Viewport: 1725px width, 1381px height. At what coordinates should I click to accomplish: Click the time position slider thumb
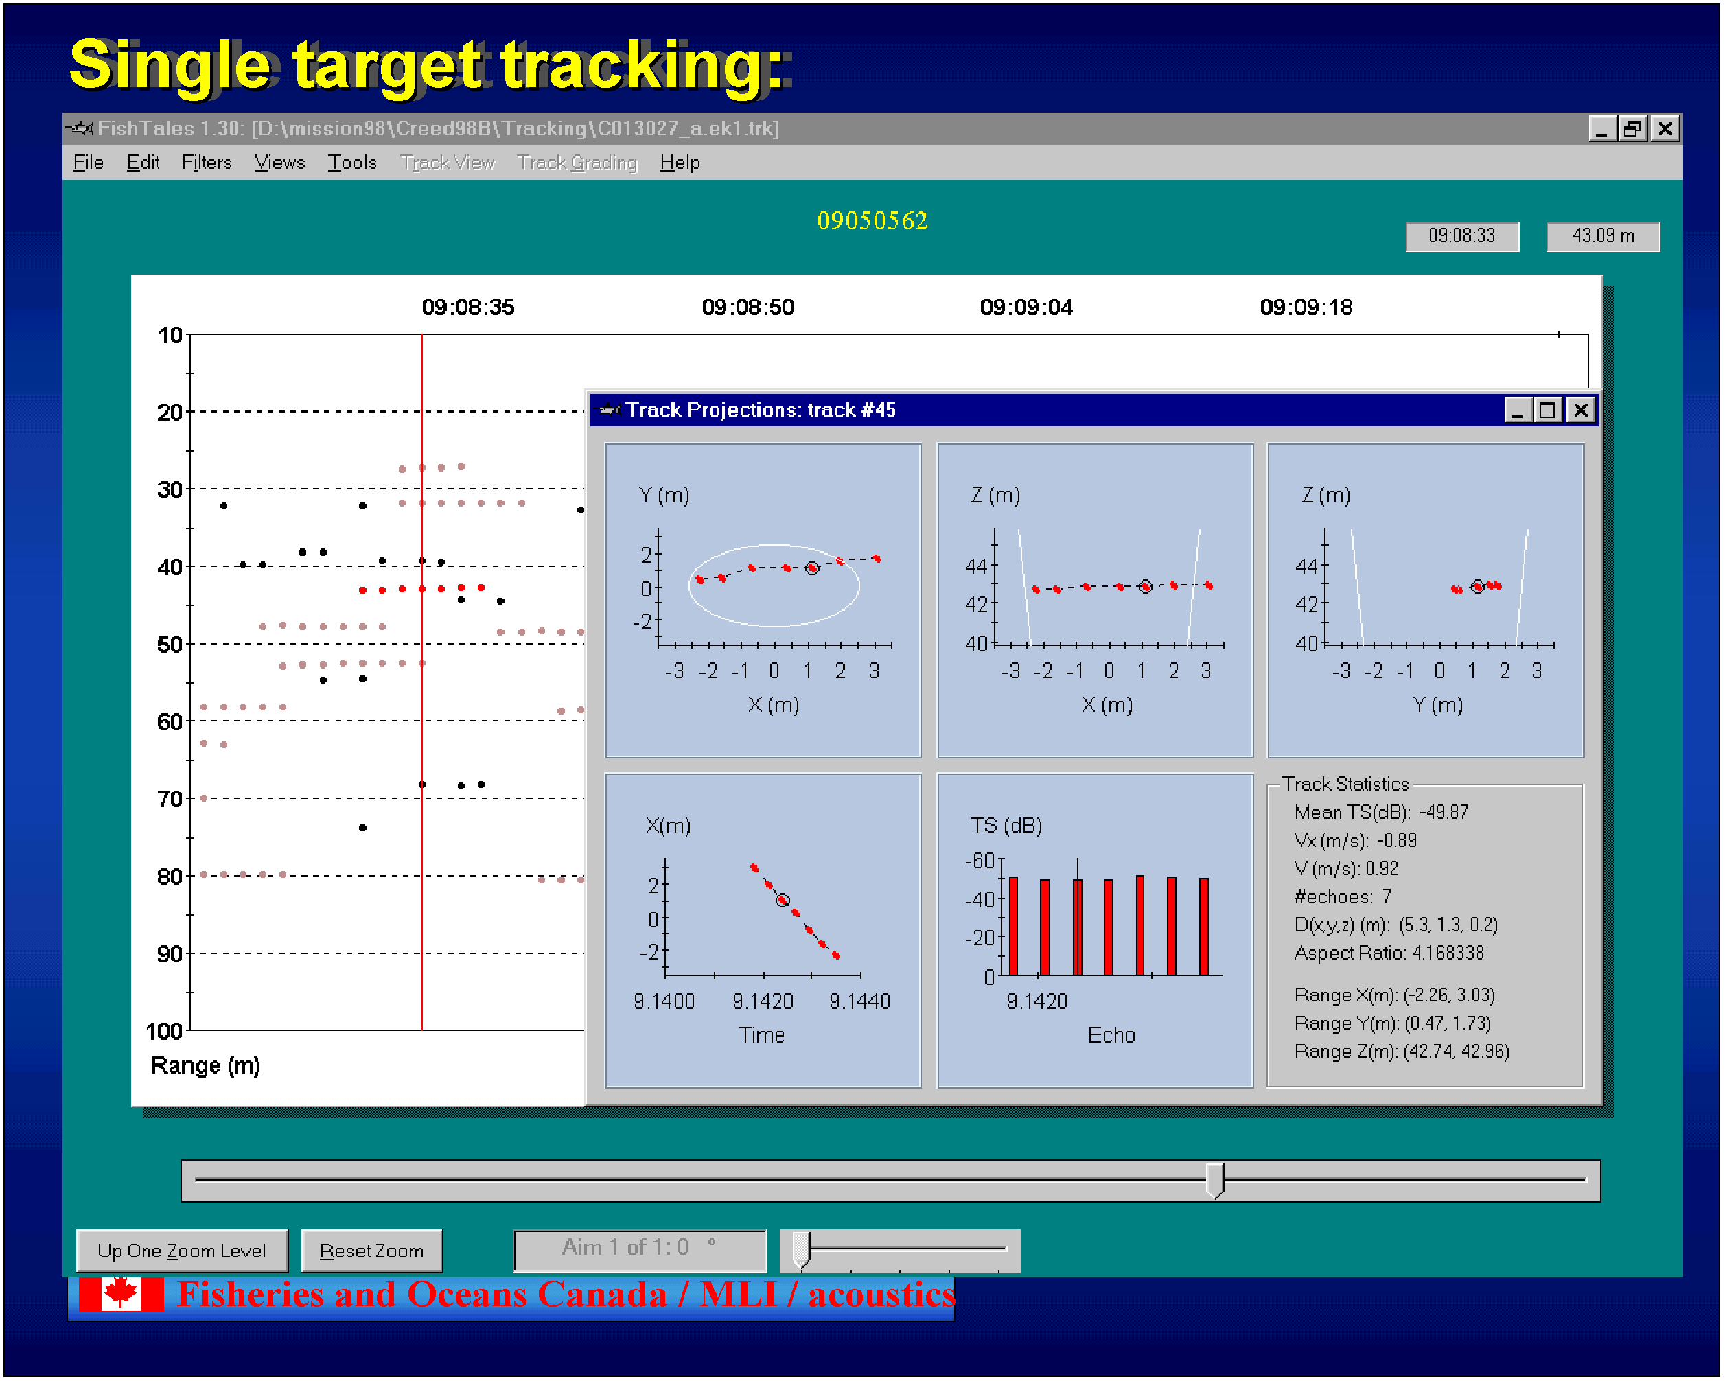[1214, 1180]
